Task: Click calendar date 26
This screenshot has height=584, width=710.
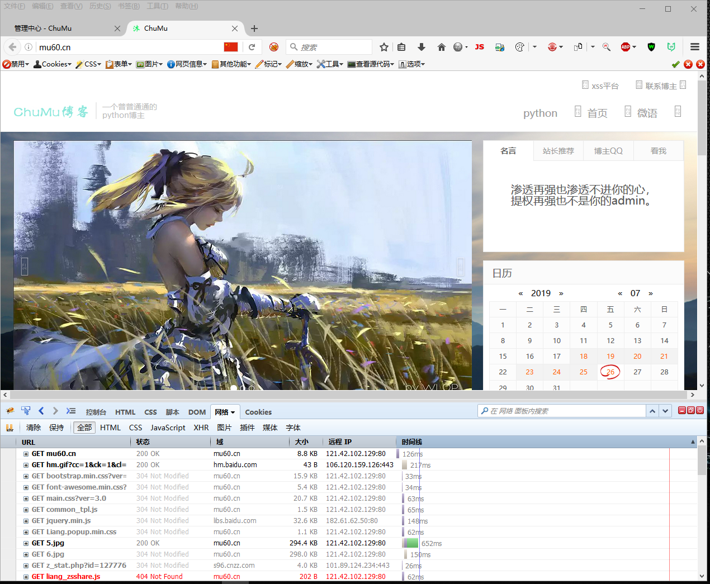Action: coord(610,372)
